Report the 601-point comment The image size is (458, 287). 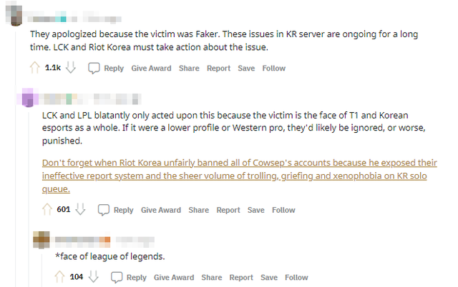(228, 210)
